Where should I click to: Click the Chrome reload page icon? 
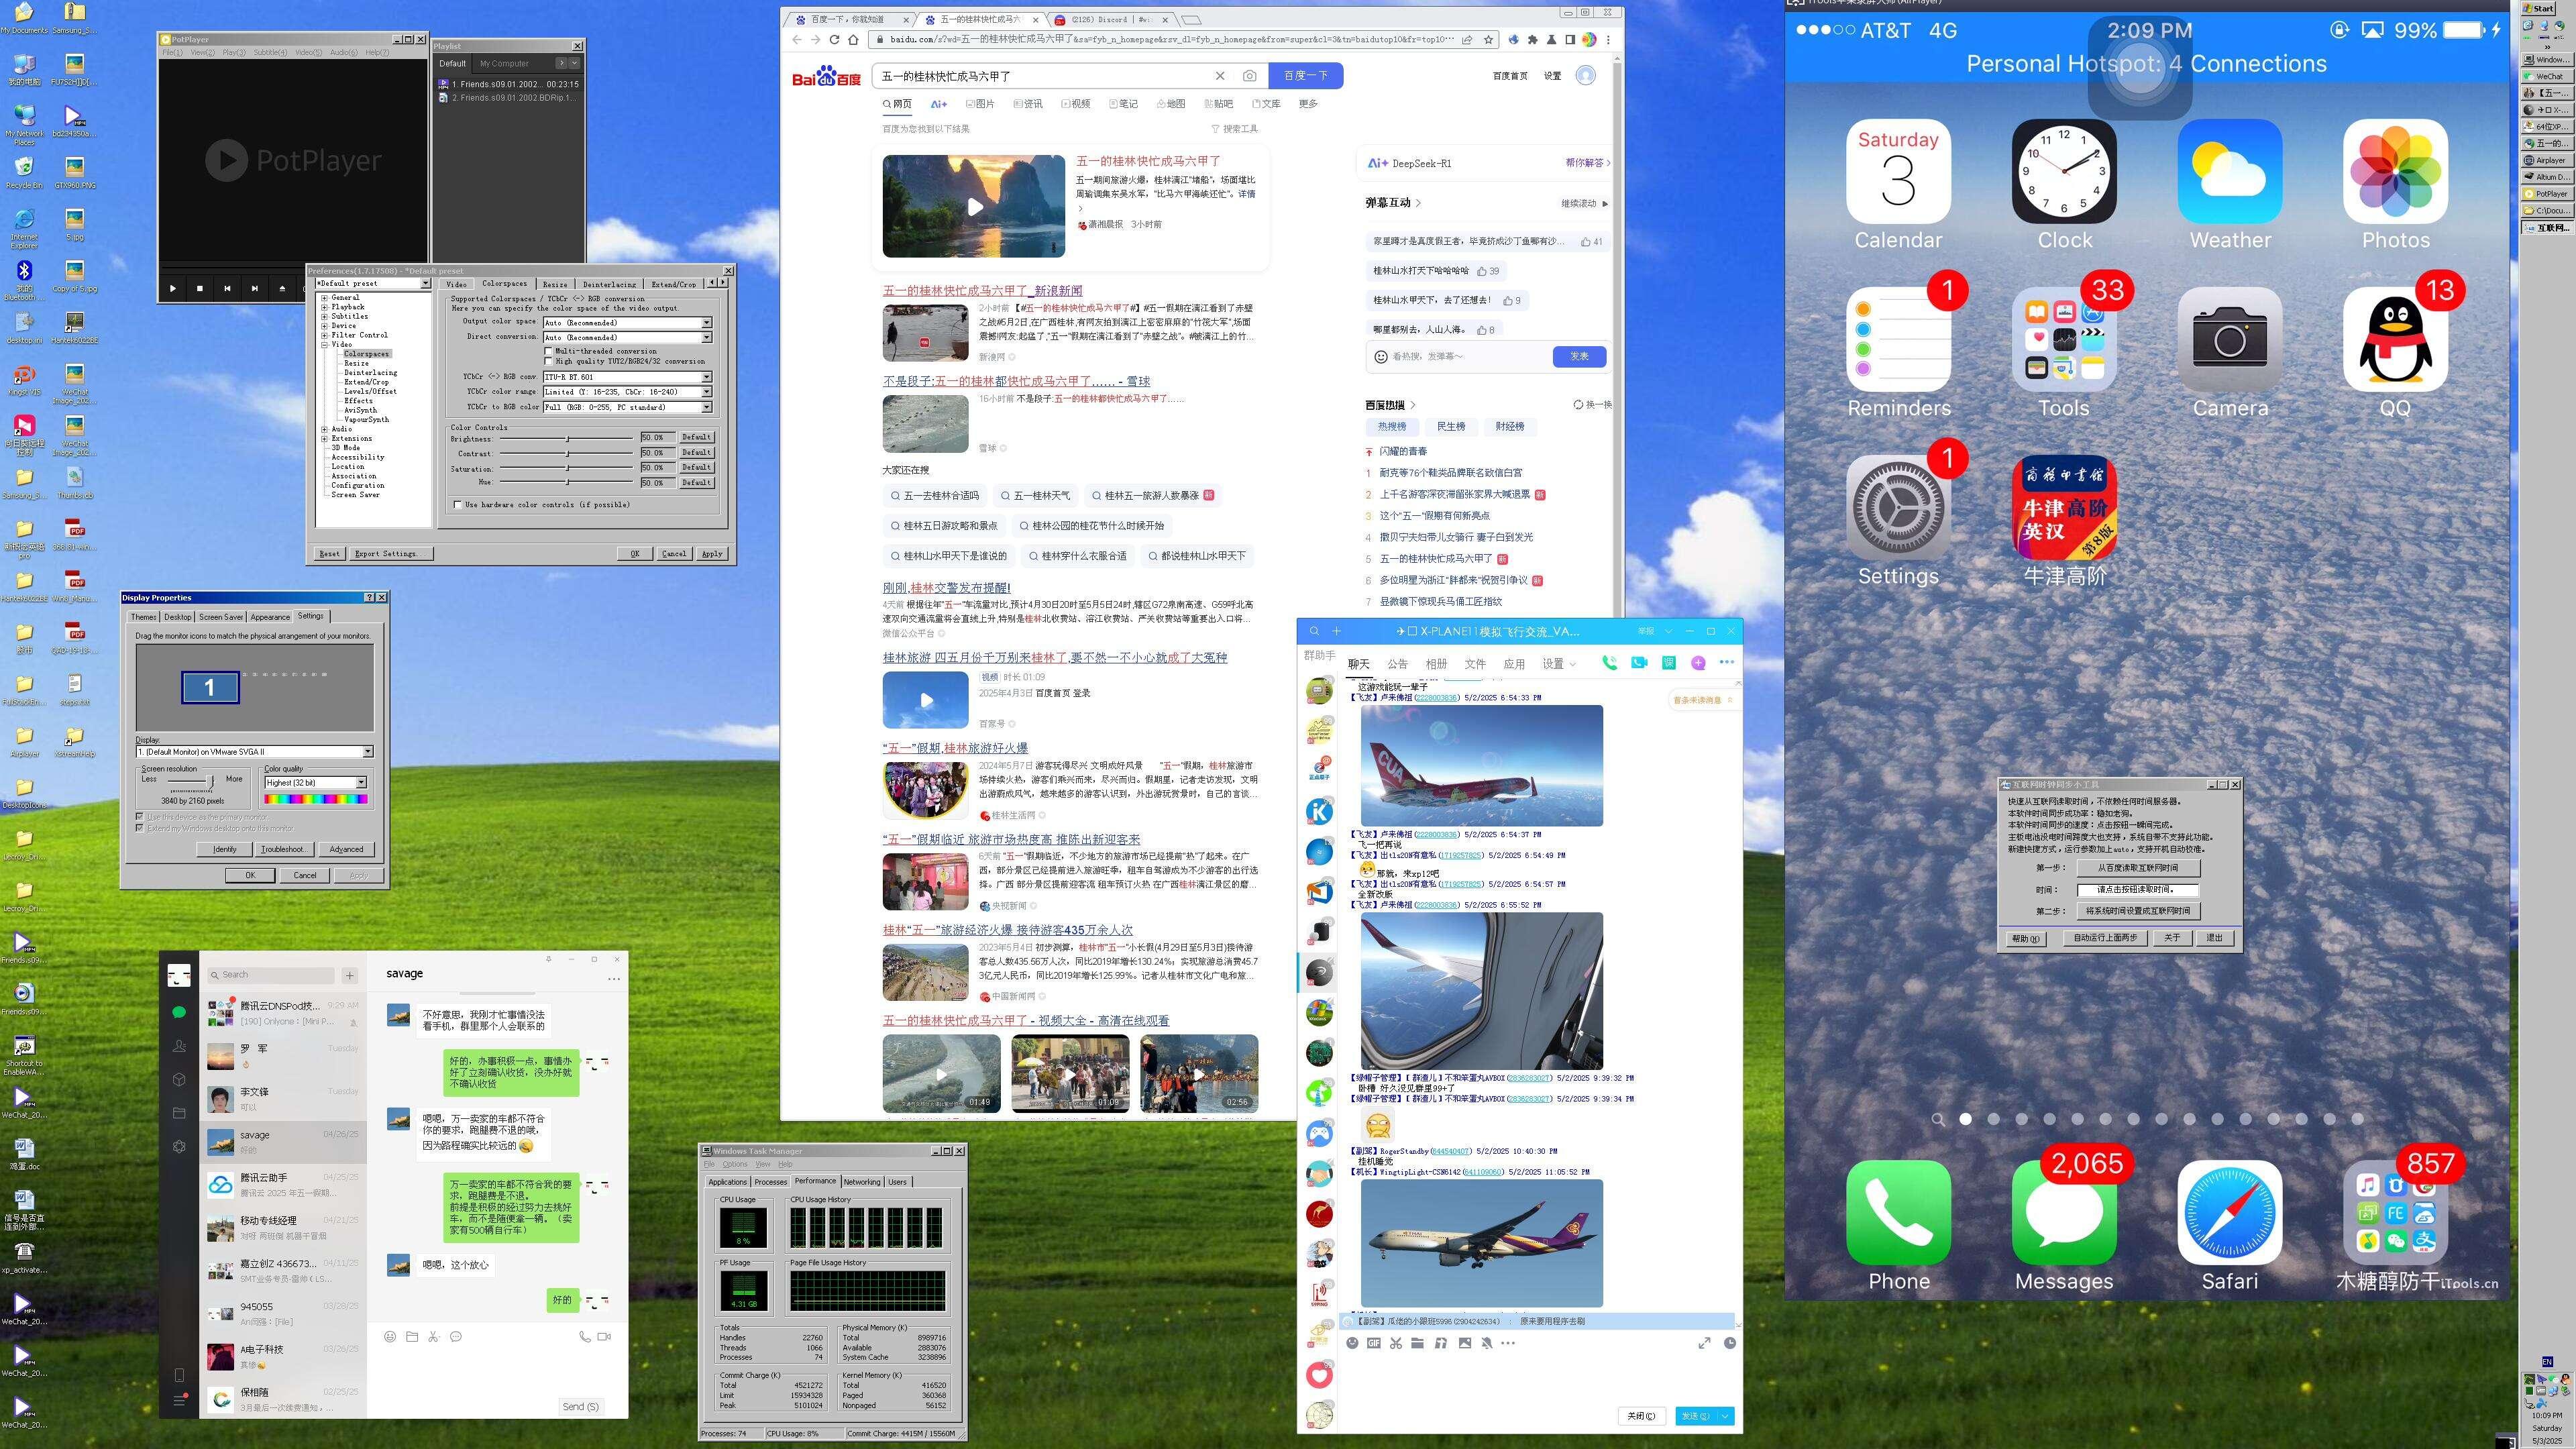[834, 40]
